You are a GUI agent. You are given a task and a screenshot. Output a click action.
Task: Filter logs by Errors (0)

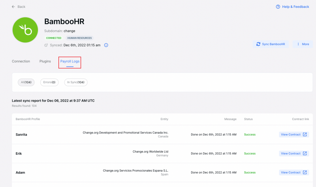(x=49, y=82)
